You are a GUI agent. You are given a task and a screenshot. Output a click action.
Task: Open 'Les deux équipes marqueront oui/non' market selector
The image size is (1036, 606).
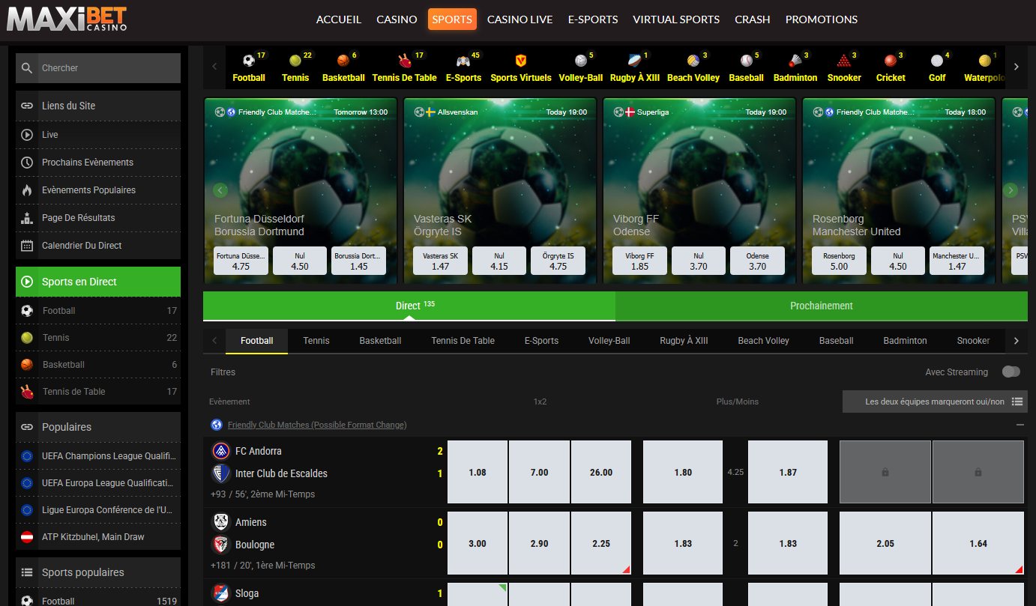coord(935,402)
